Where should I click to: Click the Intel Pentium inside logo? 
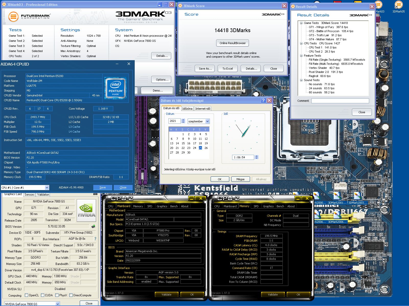pos(116,88)
